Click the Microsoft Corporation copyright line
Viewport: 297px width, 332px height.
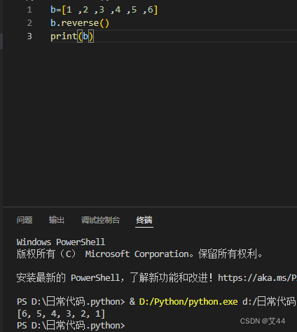click(139, 254)
